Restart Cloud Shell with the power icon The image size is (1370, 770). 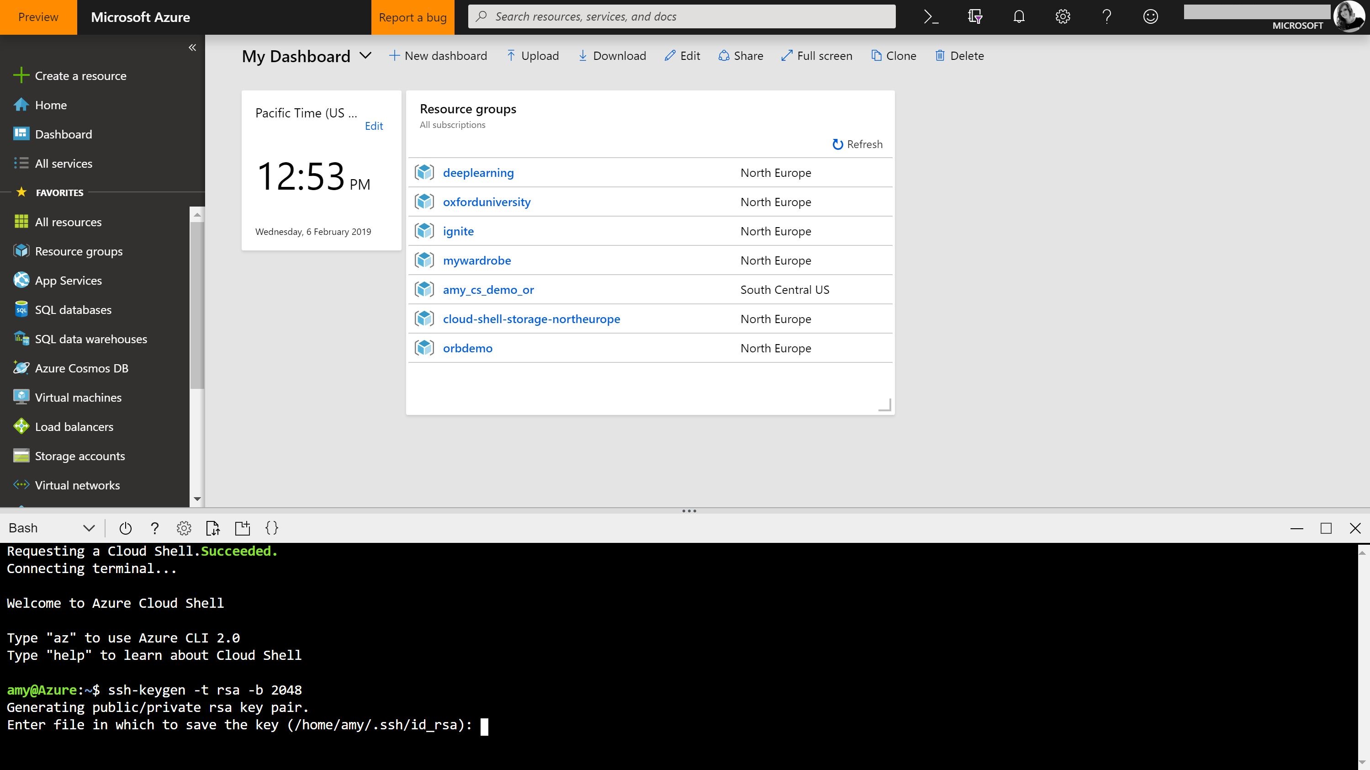(x=126, y=528)
